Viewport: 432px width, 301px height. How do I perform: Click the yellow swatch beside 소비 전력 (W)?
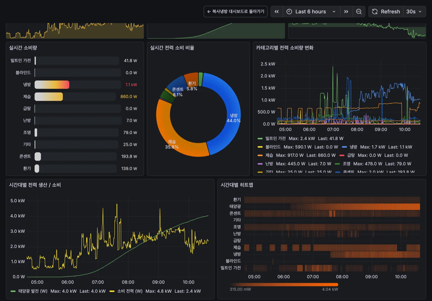pos(112,291)
